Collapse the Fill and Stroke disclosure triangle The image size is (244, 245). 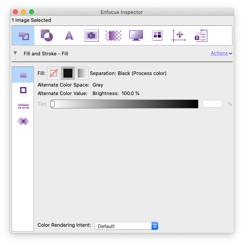pyautogui.click(x=15, y=53)
